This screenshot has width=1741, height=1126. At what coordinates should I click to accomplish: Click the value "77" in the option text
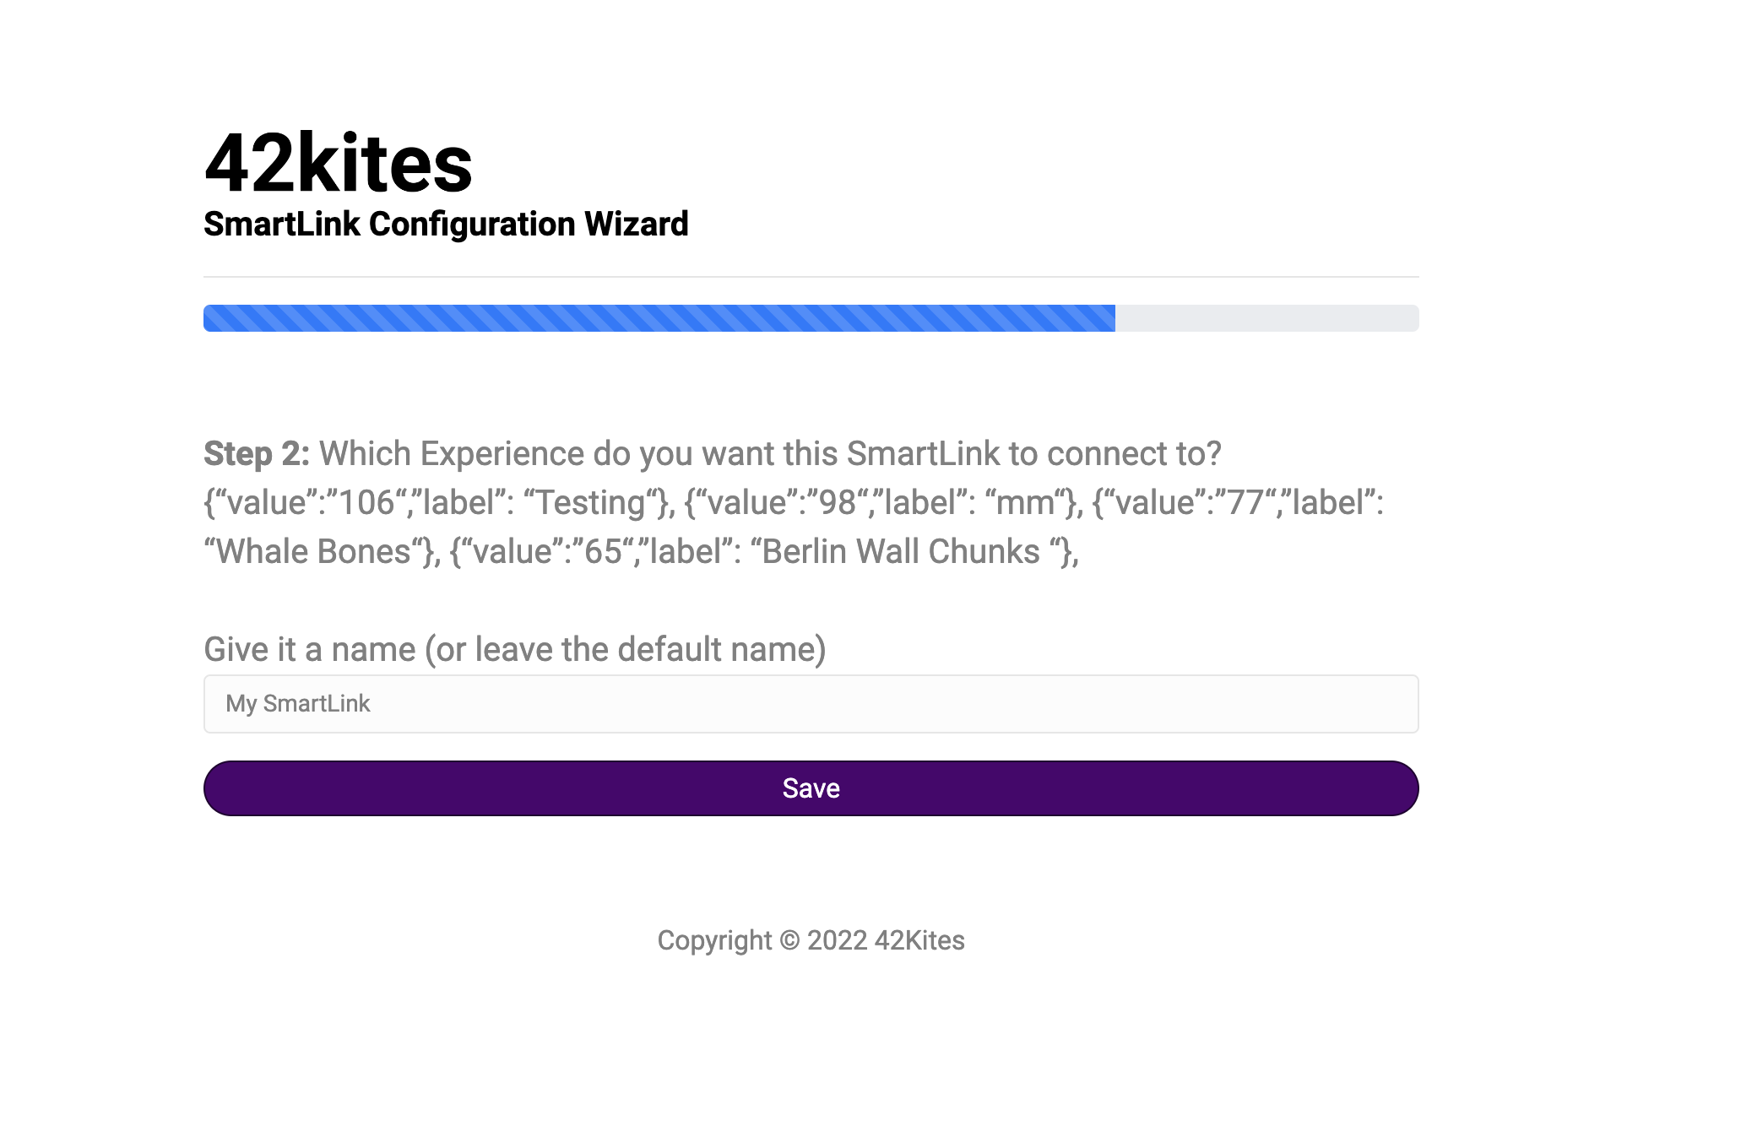[x=1245, y=503]
